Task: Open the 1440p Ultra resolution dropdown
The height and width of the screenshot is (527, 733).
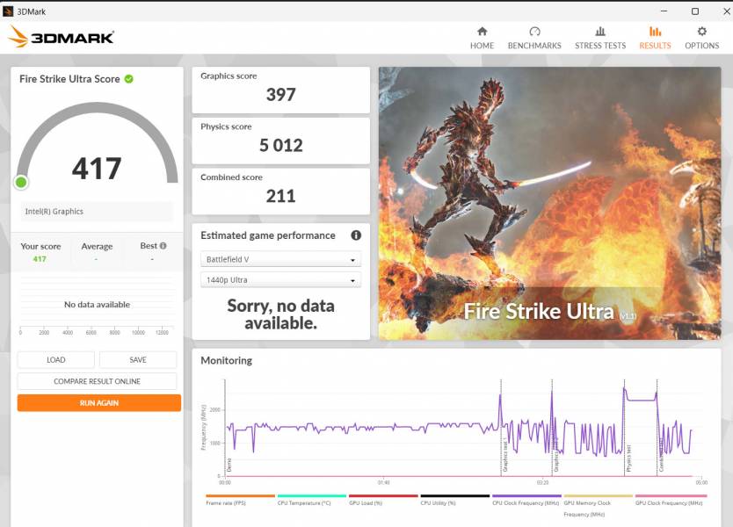Action: pos(281,280)
